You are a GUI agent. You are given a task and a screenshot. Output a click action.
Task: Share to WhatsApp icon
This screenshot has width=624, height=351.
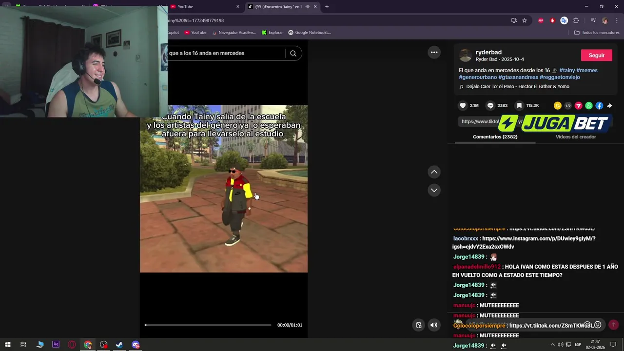point(589,105)
